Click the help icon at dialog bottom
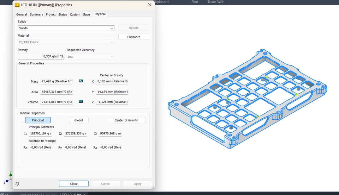This screenshot has width=339, height=195. coord(17,184)
